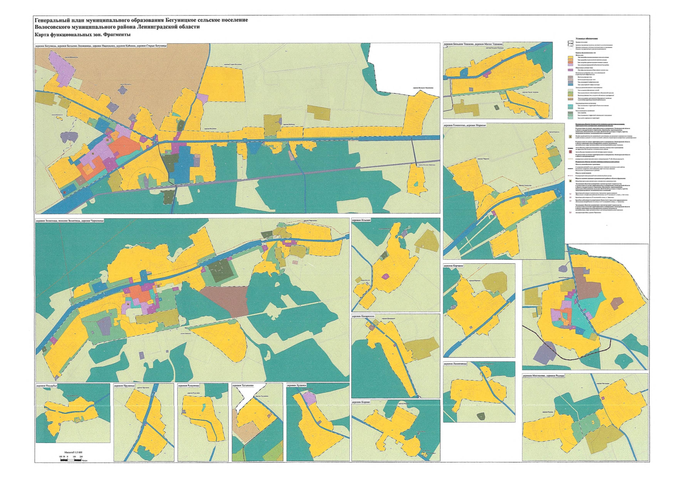This screenshot has width=676, height=478.
Task: Click the first yellow education symbol in legend
Action: 570,136
